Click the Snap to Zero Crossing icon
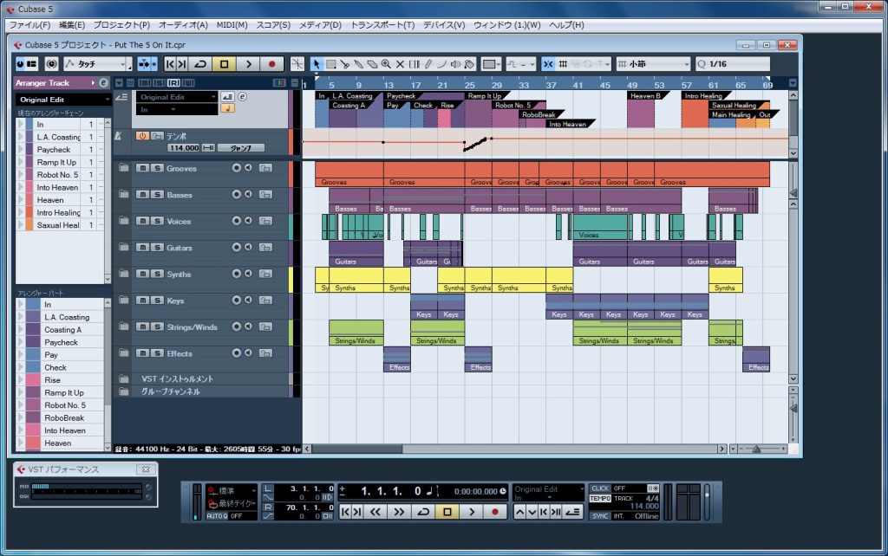Screen dimensions: 888x556 pos(297,64)
